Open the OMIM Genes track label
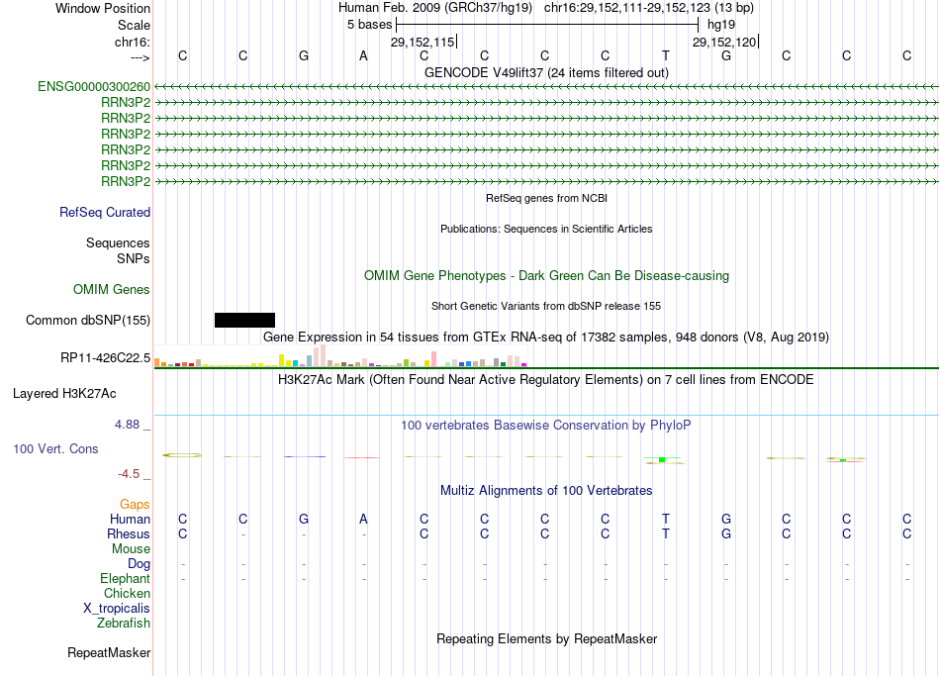 tap(112, 289)
